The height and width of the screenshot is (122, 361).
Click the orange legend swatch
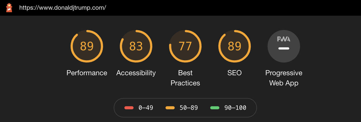170,108
